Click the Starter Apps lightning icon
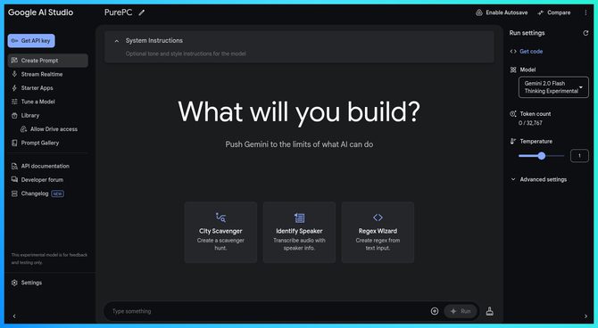 coord(14,88)
